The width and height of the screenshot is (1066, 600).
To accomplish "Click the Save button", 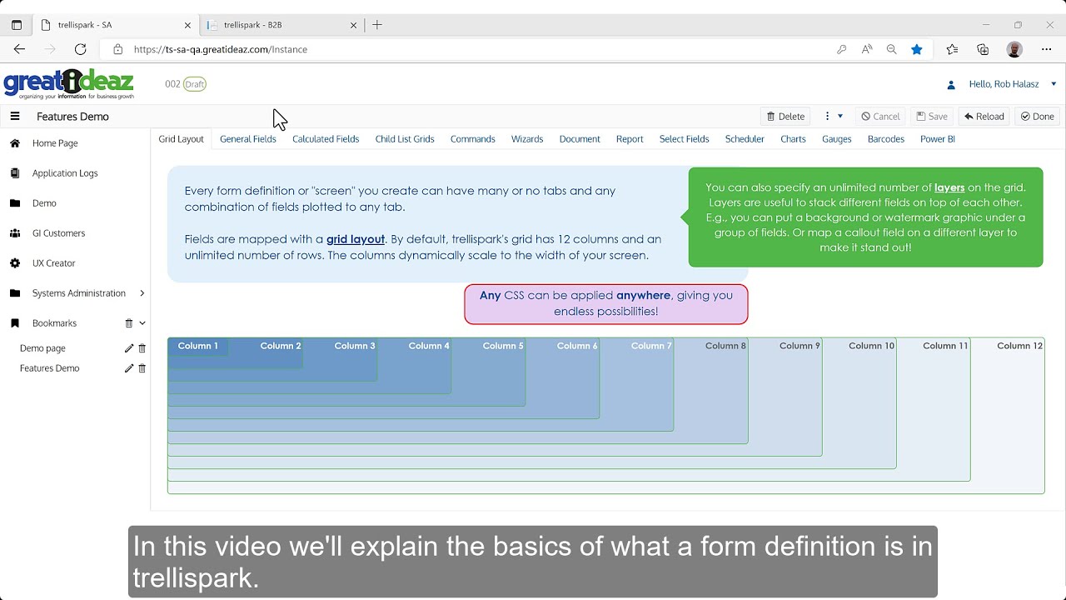I will tap(932, 117).
